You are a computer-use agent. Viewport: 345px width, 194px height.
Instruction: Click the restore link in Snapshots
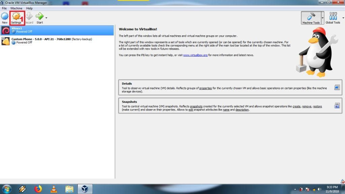click(x=317, y=106)
